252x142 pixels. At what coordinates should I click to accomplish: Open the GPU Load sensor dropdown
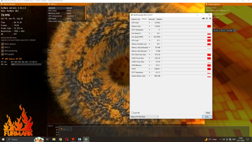click(x=149, y=41)
